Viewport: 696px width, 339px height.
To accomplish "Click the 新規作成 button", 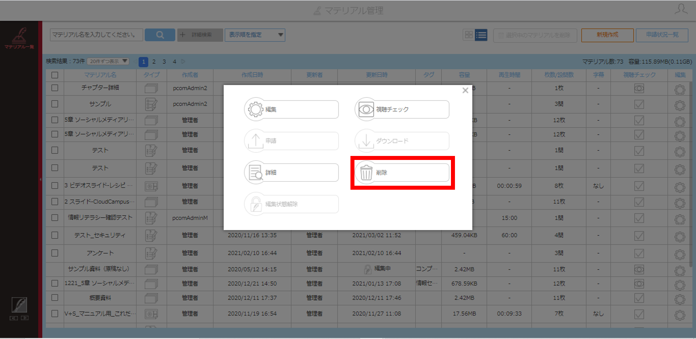I will tap(607, 35).
